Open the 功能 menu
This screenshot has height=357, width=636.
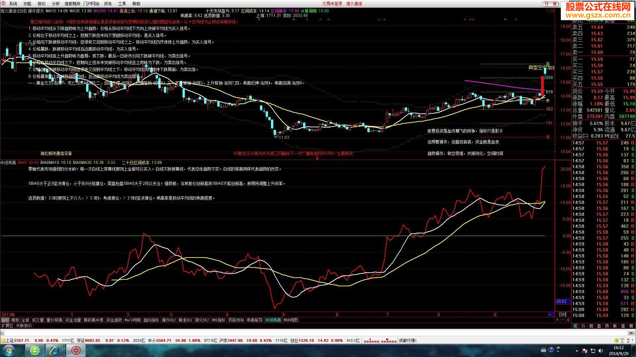tap(27, 4)
